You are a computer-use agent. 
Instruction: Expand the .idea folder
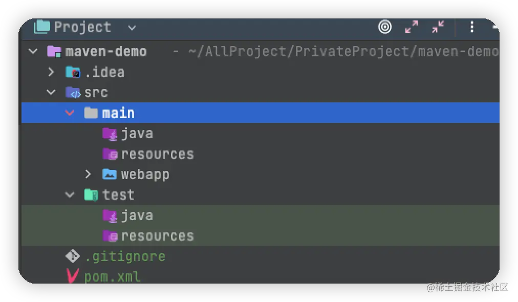click(51, 72)
